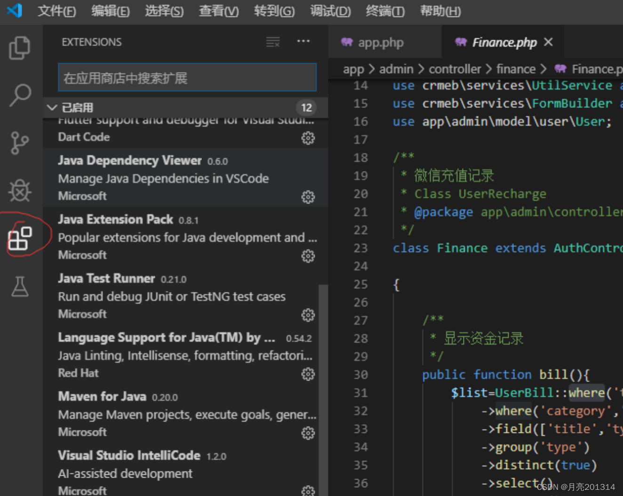Viewport: 623px width, 496px height.
Task: Click gear for Java Dependency Viewer
Action: [x=308, y=197]
